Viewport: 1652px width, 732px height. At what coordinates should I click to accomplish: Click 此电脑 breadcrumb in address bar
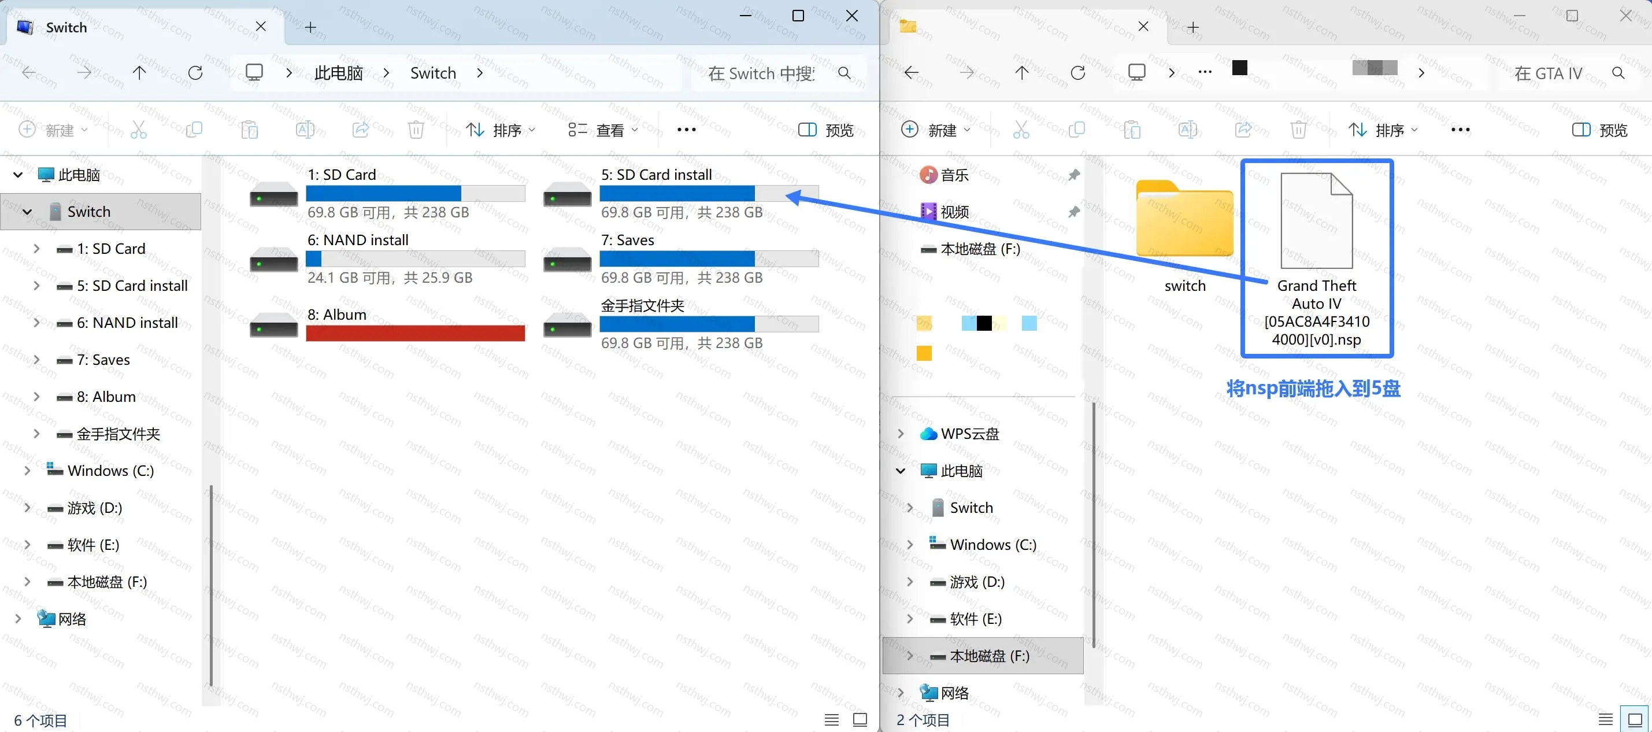tap(339, 73)
